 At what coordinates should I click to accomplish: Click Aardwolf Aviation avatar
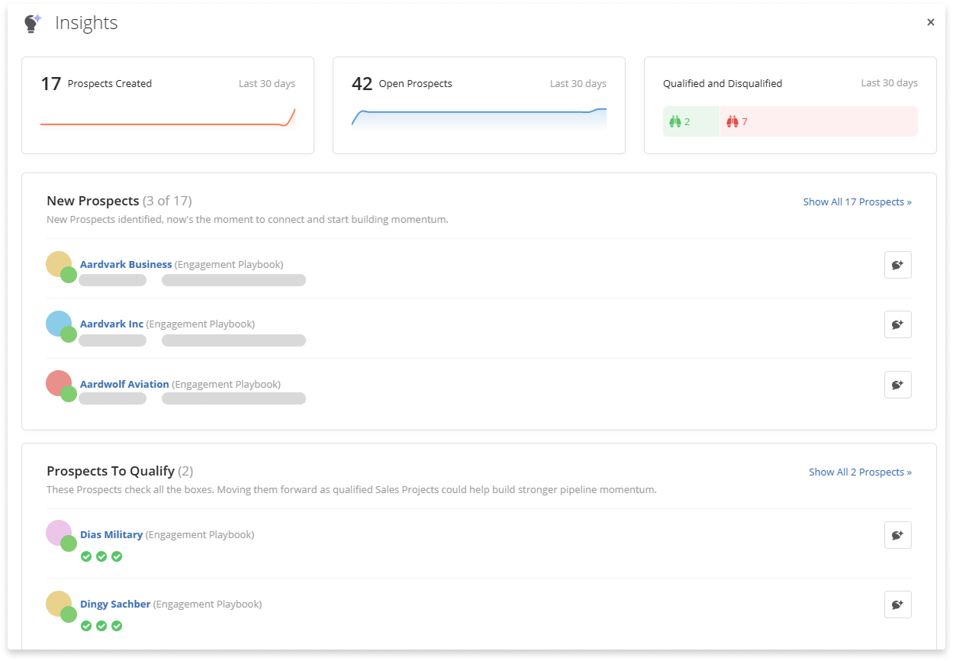coord(59,383)
